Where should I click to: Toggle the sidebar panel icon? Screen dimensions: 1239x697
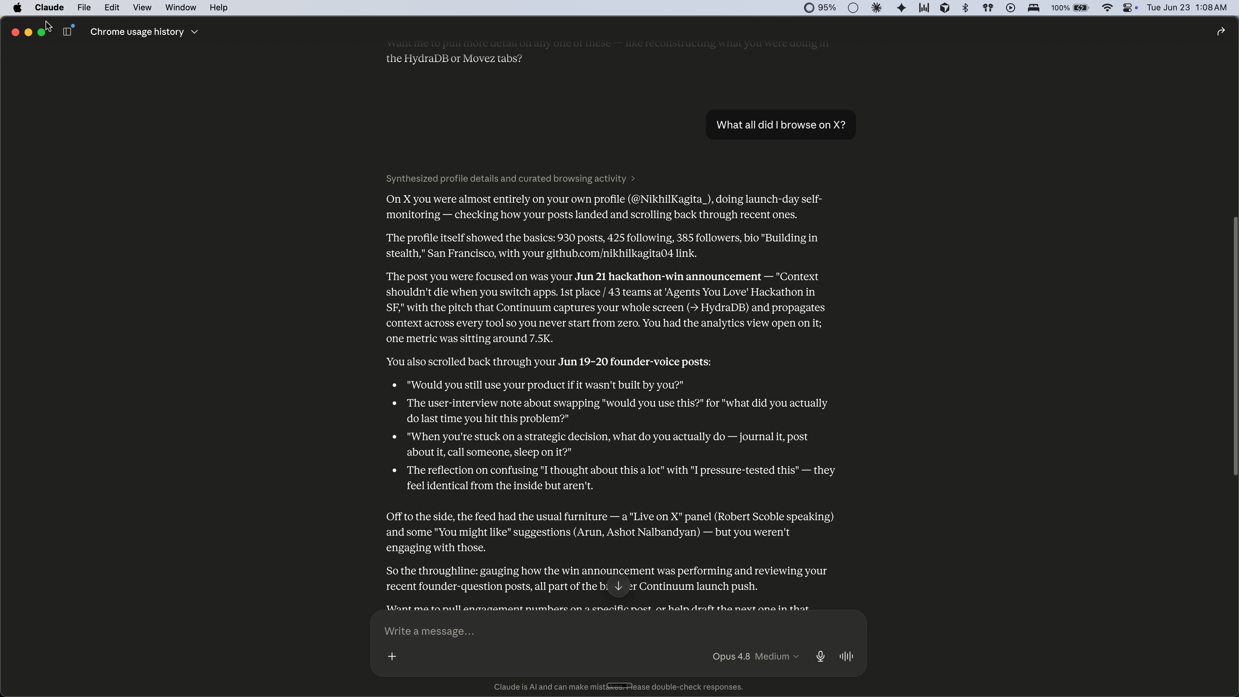(x=67, y=32)
